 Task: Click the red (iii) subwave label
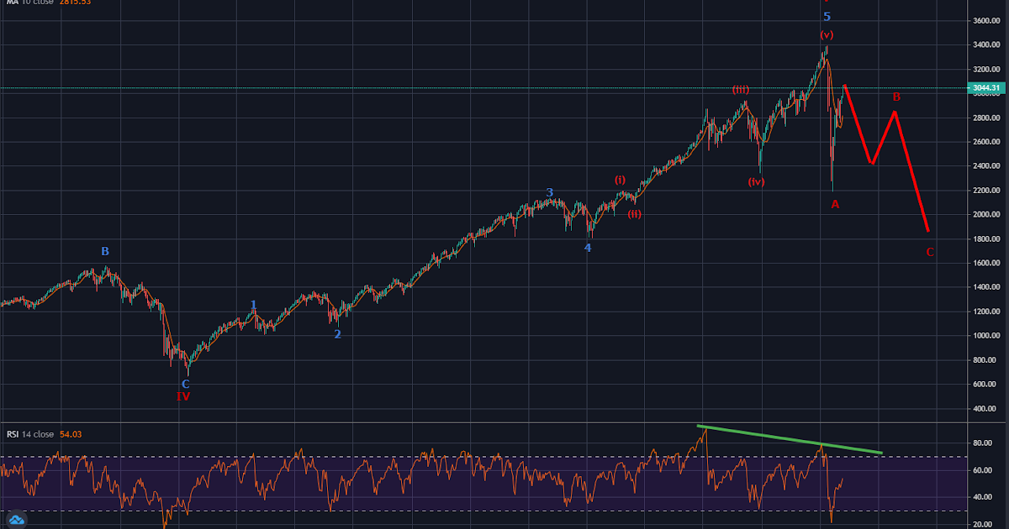click(740, 90)
